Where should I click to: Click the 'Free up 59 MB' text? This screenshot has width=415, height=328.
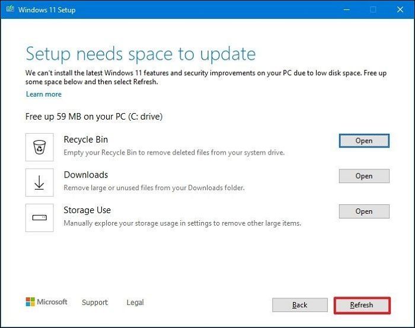94,117
